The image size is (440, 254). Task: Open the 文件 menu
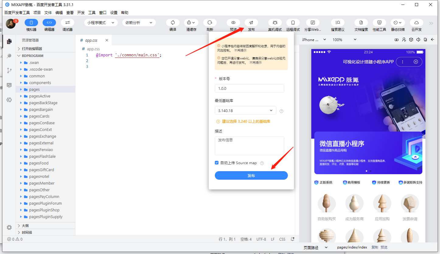coord(48,13)
